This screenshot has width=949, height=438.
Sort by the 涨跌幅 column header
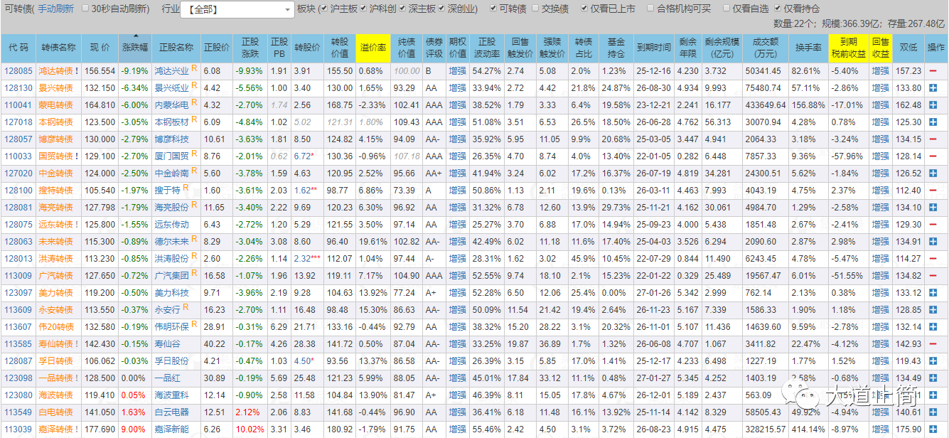[x=135, y=48]
